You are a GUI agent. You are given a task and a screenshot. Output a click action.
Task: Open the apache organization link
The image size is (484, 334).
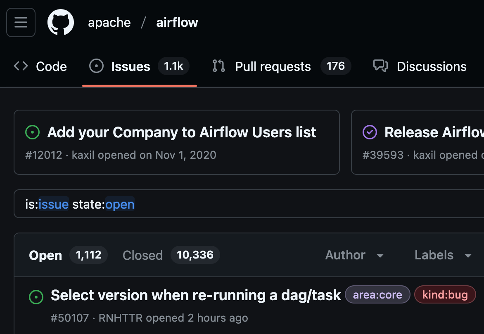[109, 22]
